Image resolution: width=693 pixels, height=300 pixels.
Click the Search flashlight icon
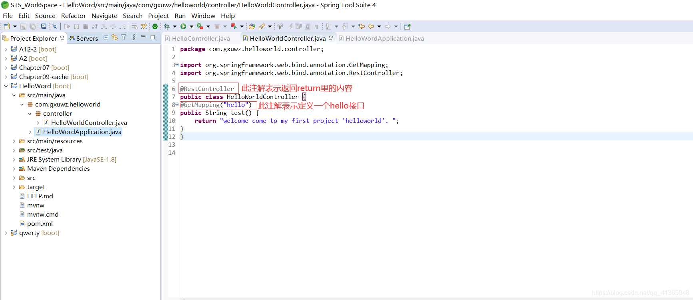tap(262, 26)
